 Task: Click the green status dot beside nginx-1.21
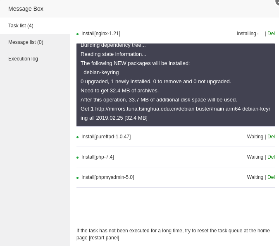tap(77, 34)
